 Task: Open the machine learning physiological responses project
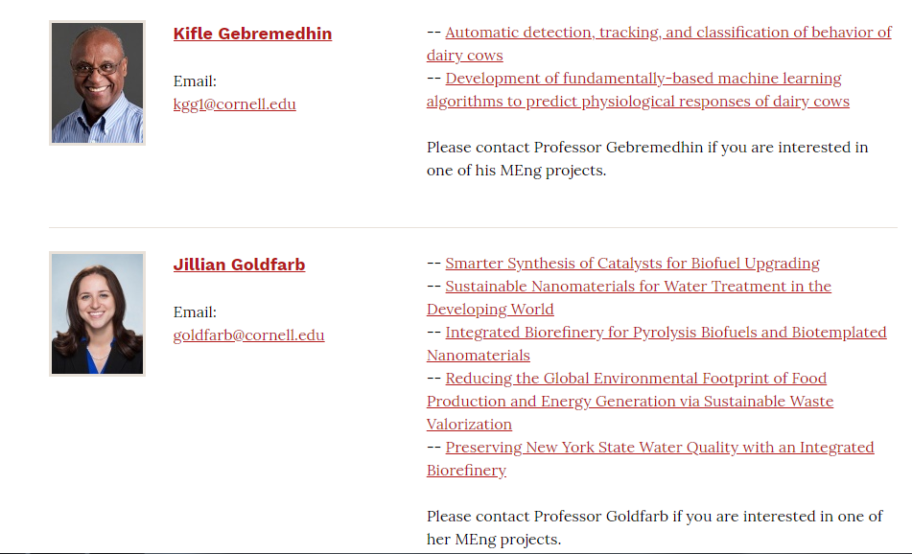(x=643, y=79)
